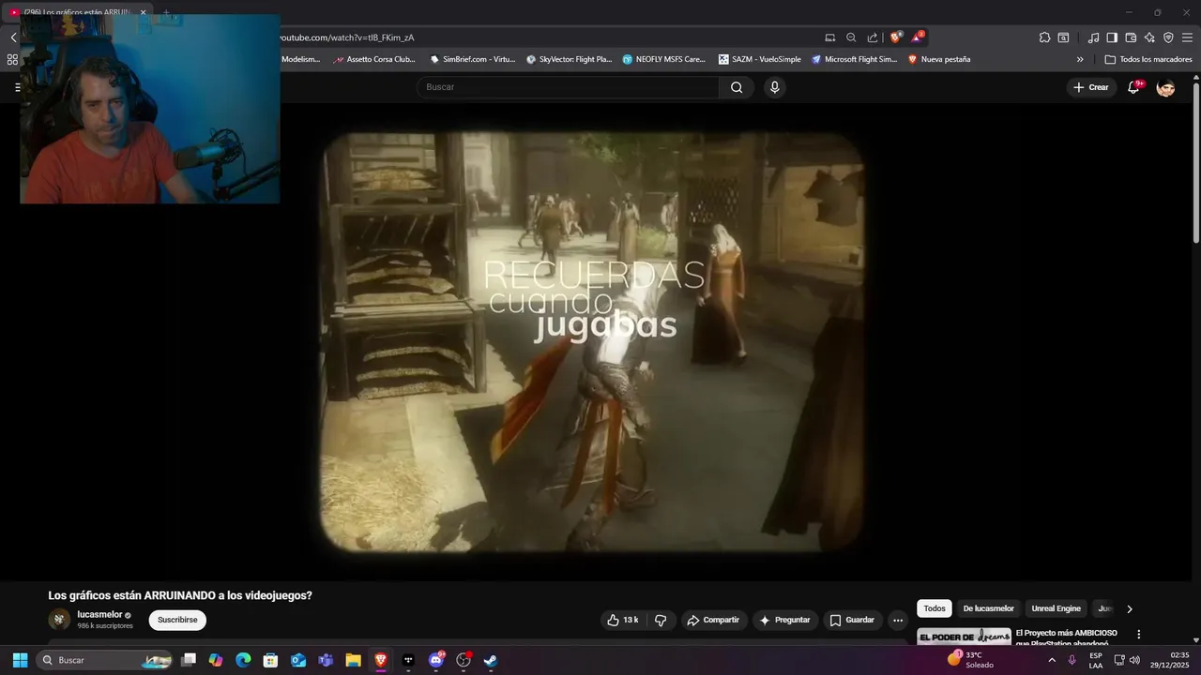Save video with Guardar button
Screen dimensions: 1201x675
pos(851,620)
